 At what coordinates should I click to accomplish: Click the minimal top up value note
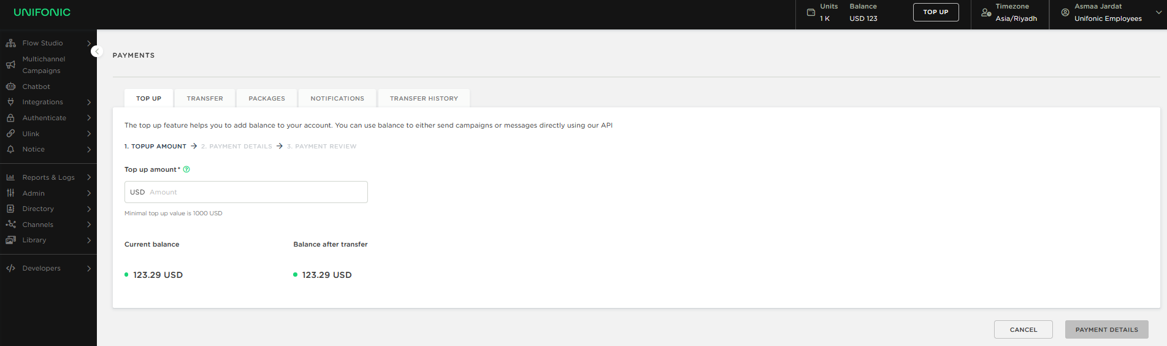click(x=174, y=213)
